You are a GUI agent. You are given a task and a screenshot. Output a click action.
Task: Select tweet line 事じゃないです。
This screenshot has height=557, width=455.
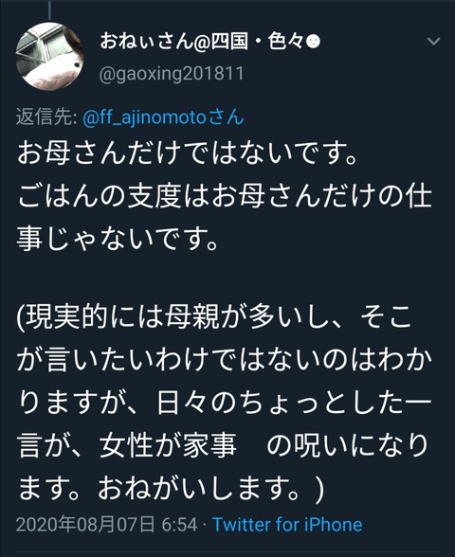118,238
